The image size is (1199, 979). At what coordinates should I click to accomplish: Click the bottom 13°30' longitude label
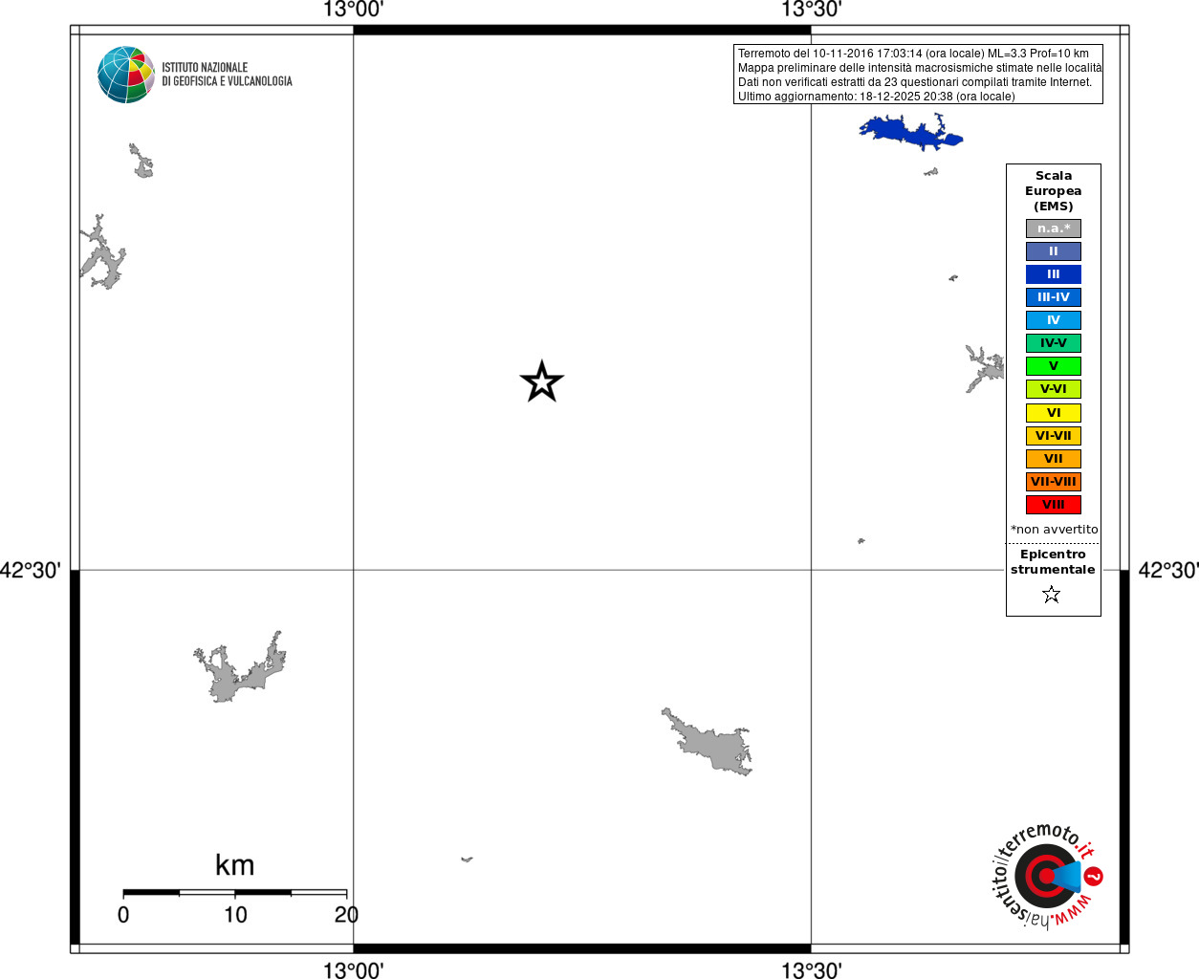click(811, 970)
